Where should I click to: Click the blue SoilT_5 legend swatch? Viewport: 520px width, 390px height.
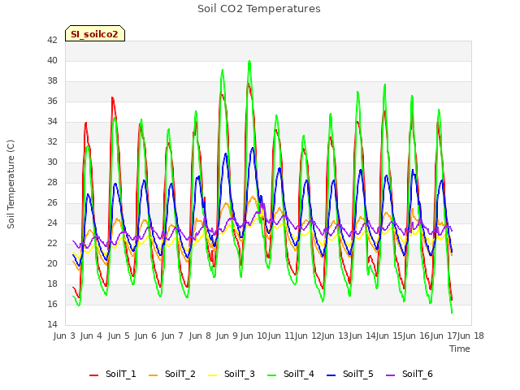331,375
